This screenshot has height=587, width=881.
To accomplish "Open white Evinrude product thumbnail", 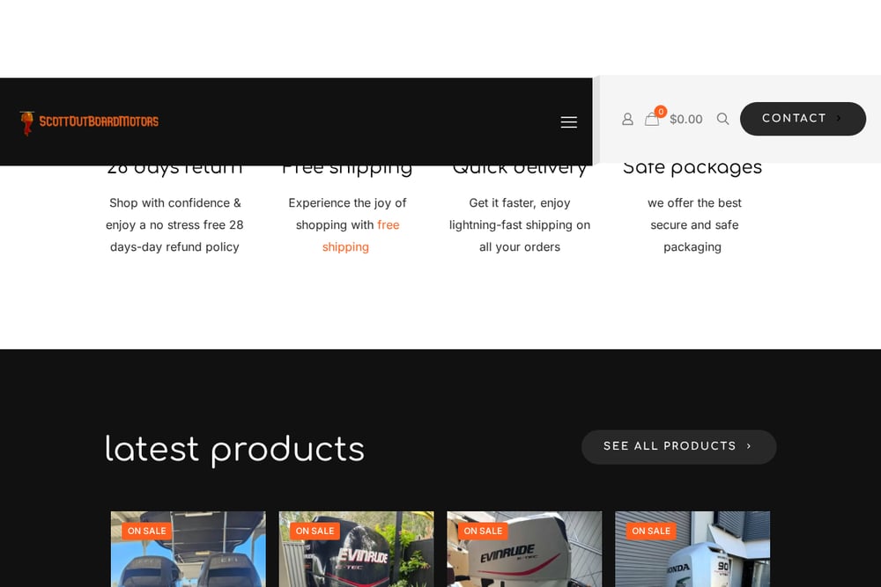I will [x=524, y=549].
